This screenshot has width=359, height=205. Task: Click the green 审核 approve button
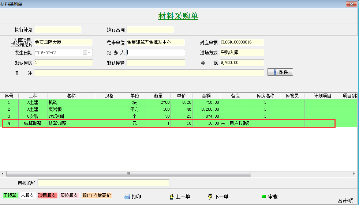269,197
